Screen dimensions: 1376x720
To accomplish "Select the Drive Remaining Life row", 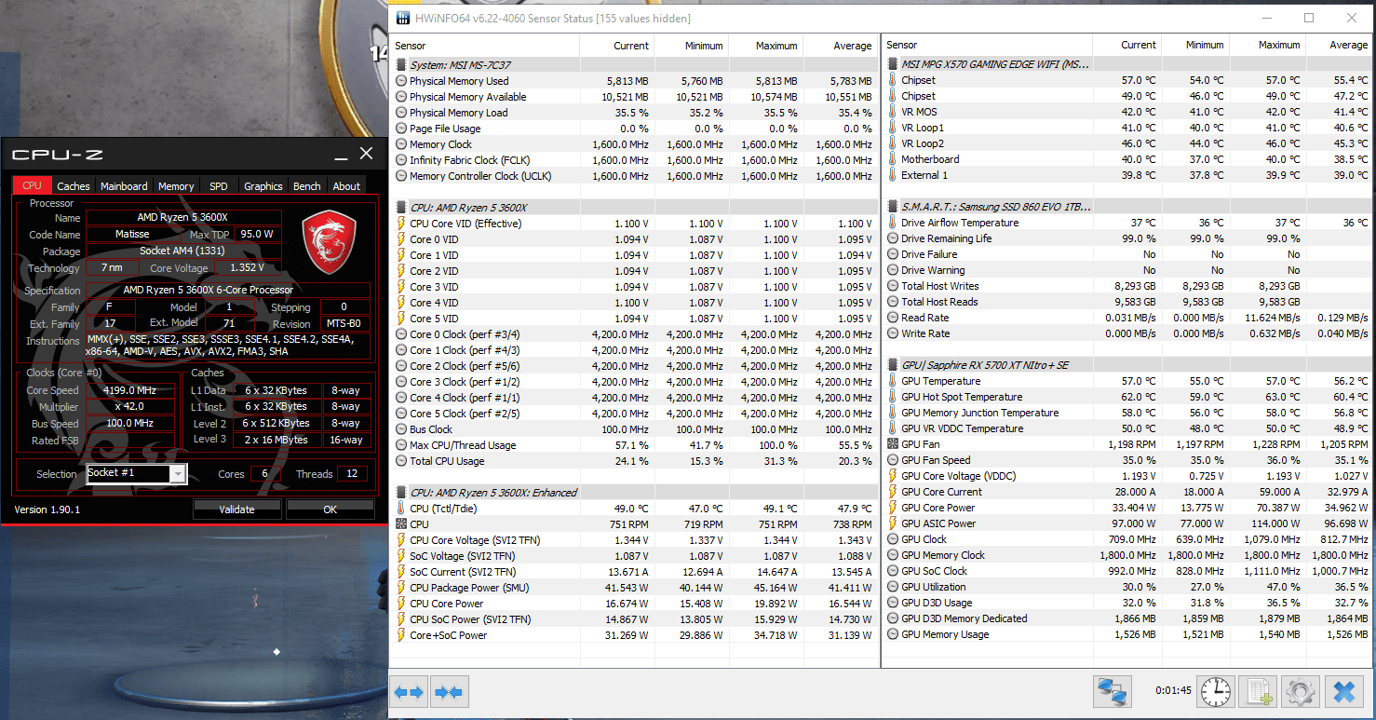I will click(1128, 238).
